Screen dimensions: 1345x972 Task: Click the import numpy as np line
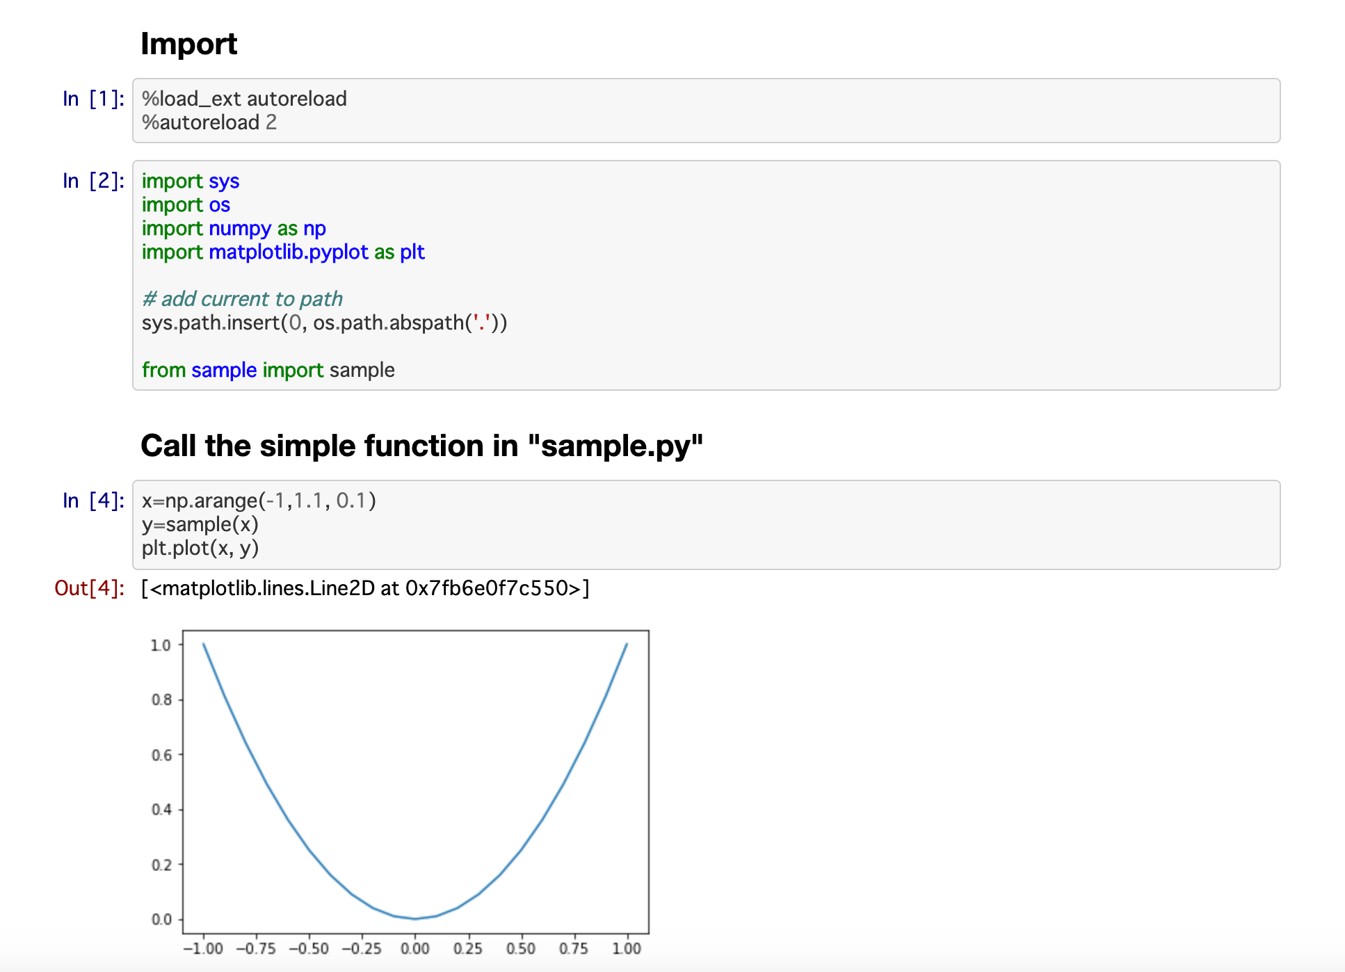click(x=233, y=228)
